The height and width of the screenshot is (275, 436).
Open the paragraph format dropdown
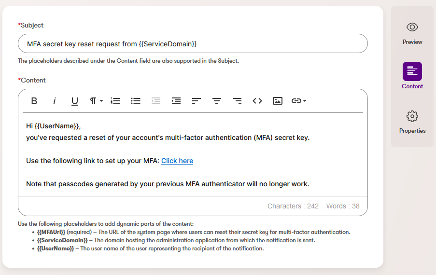[96, 101]
